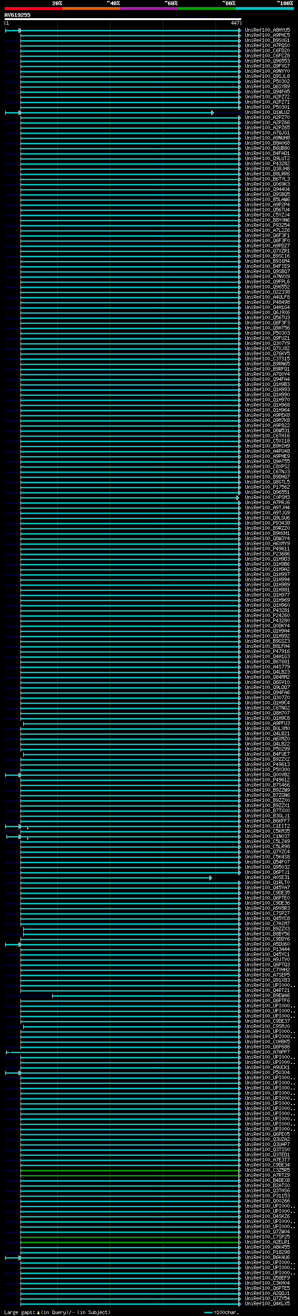Select the UniRef100_B0LXM0 label
Image resolution: width=298 pixels, height=1316 pixels.
267,729
